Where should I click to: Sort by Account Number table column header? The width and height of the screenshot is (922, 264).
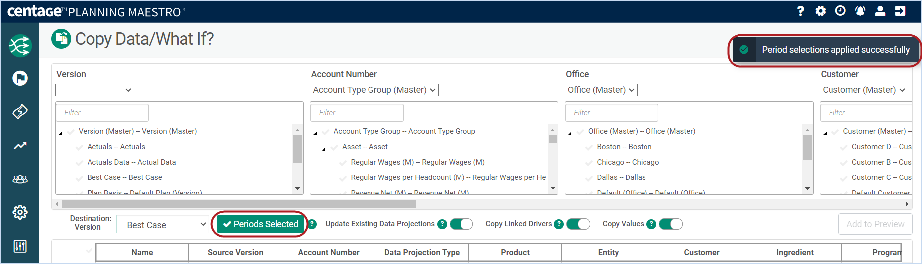329,253
